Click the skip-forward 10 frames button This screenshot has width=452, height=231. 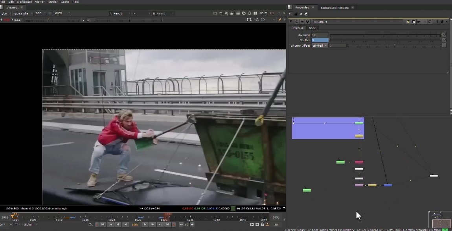pyautogui.click(x=192, y=224)
